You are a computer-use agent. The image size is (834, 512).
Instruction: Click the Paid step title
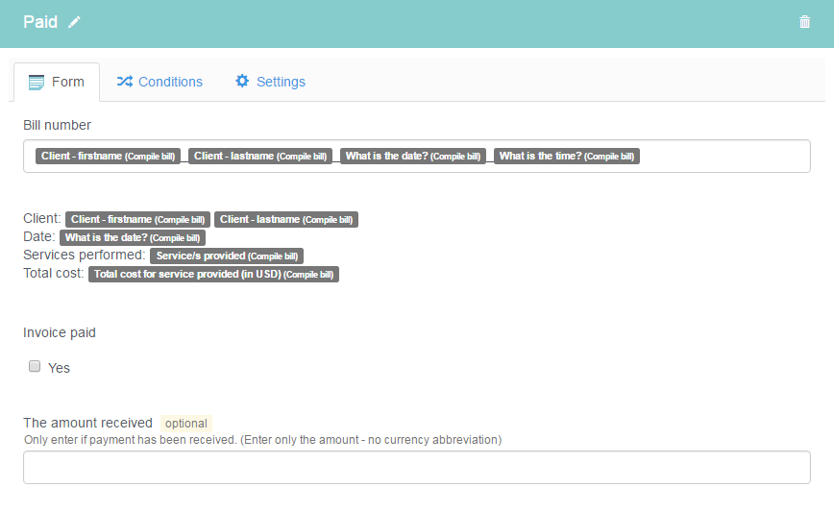[x=40, y=22]
